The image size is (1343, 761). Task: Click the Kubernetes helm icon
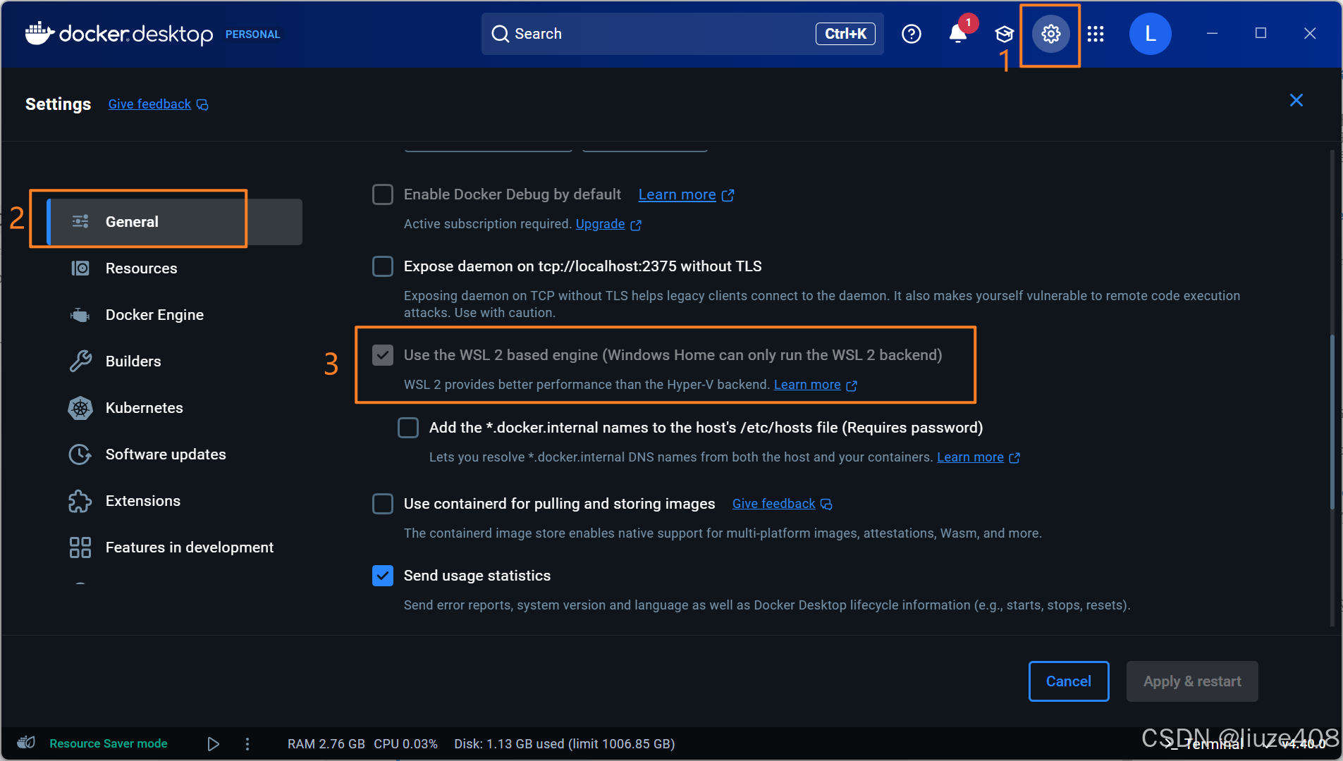tap(80, 408)
